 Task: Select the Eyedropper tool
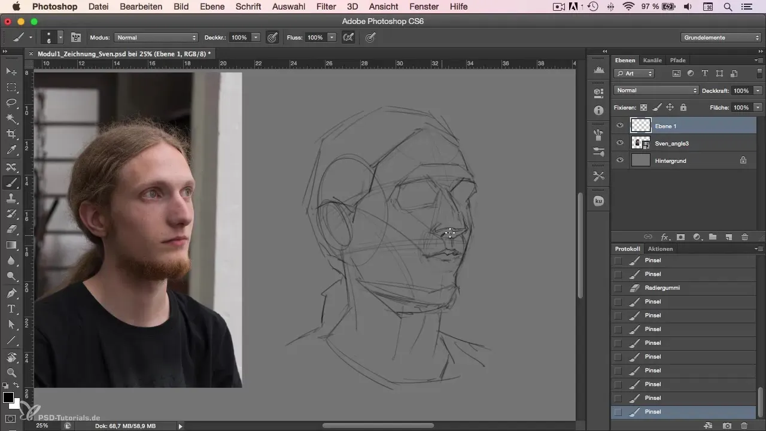click(x=11, y=150)
